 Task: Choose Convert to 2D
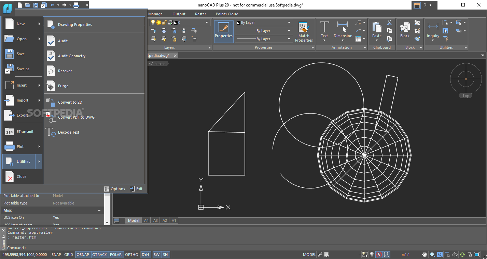[x=94, y=102]
